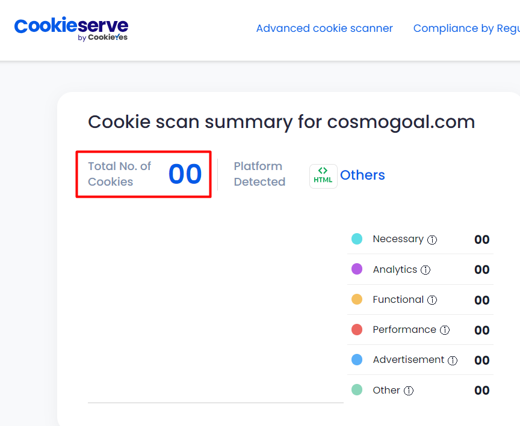Viewport: 520px width, 426px height.
Task: Click the Cookie scan summary heading
Action: [281, 122]
